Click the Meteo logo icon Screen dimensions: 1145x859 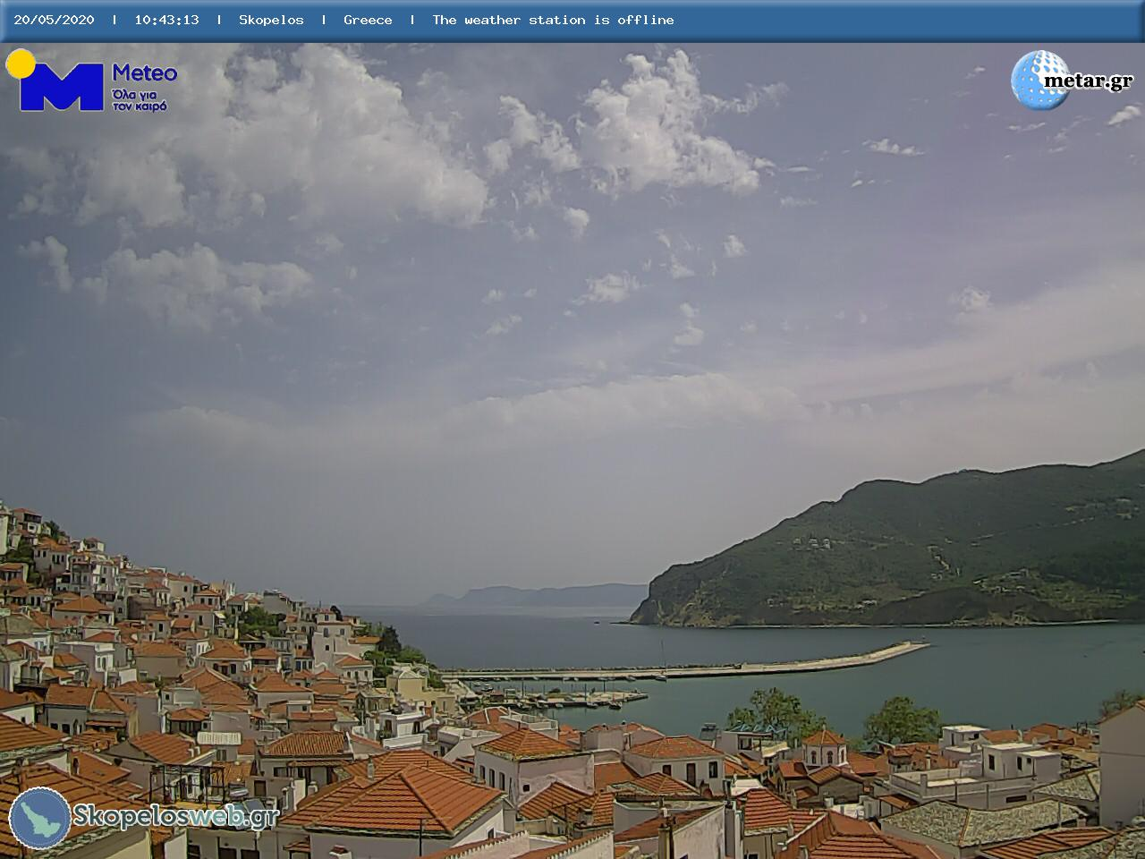(55, 81)
